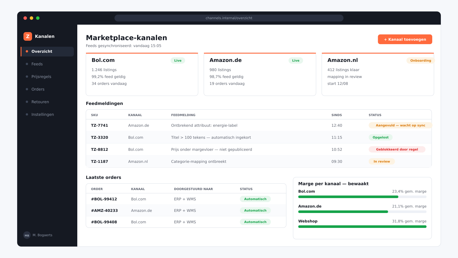The image size is (458, 258).
Task: Click the Geblokkeerd door regel status
Action: pos(397,149)
